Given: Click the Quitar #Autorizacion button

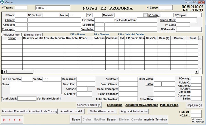Looking at the screenshot, I should point(102,111).
